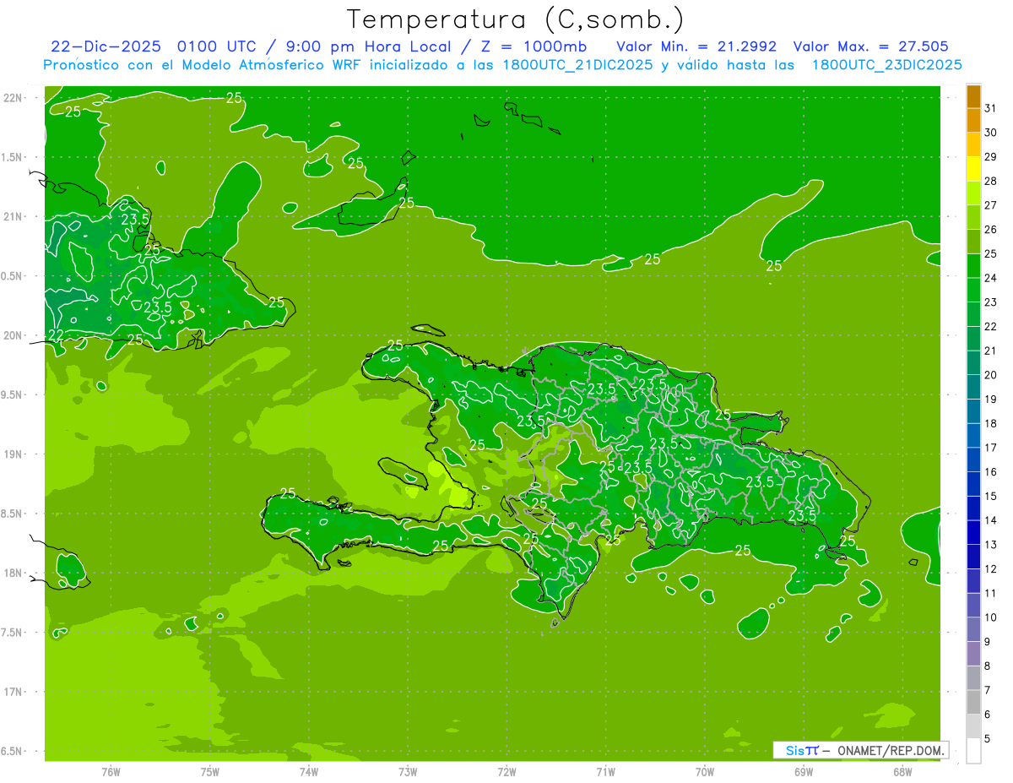This screenshot has height=783, width=1013.
Task: Click the 76W longitude axis label
Action: click(x=111, y=771)
